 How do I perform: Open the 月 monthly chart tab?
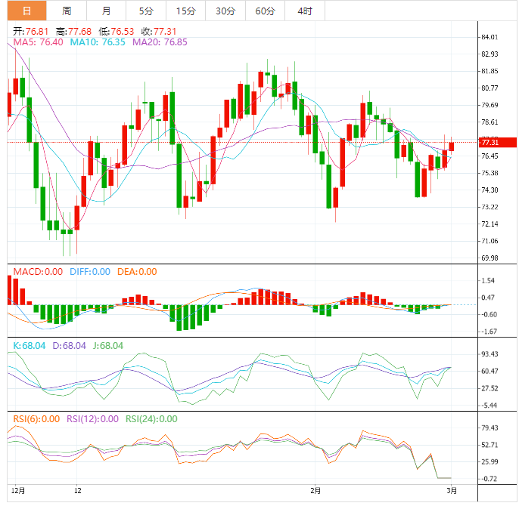click(106, 11)
